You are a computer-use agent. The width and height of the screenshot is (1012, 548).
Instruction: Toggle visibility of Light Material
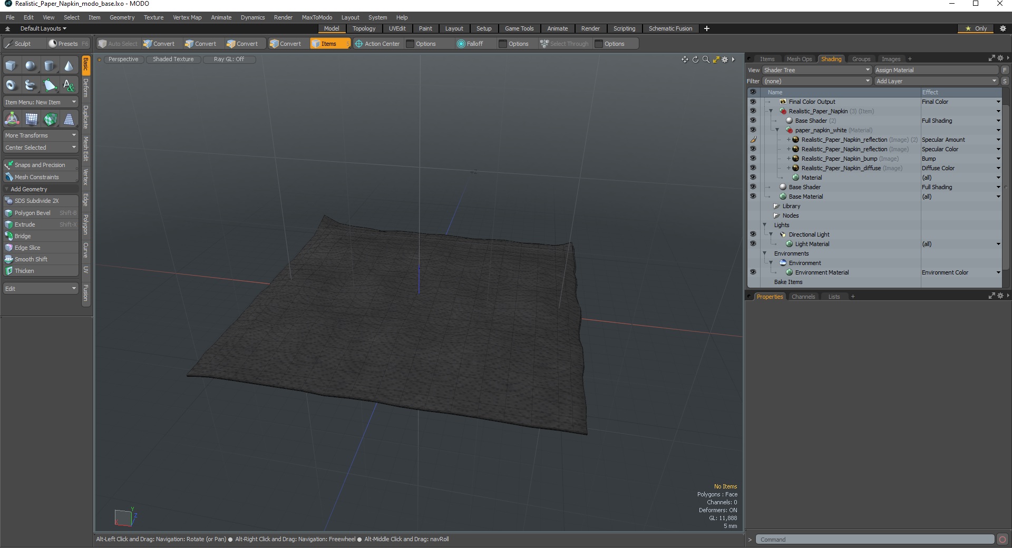(x=753, y=244)
